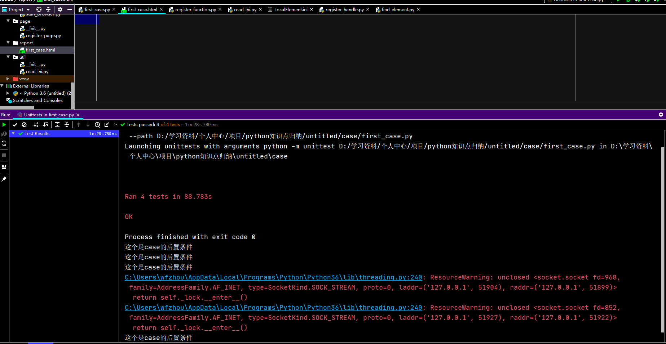Toggle show passed tests checkmark
The height and width of the screenshot is (344, 666).
coord(15,125)
